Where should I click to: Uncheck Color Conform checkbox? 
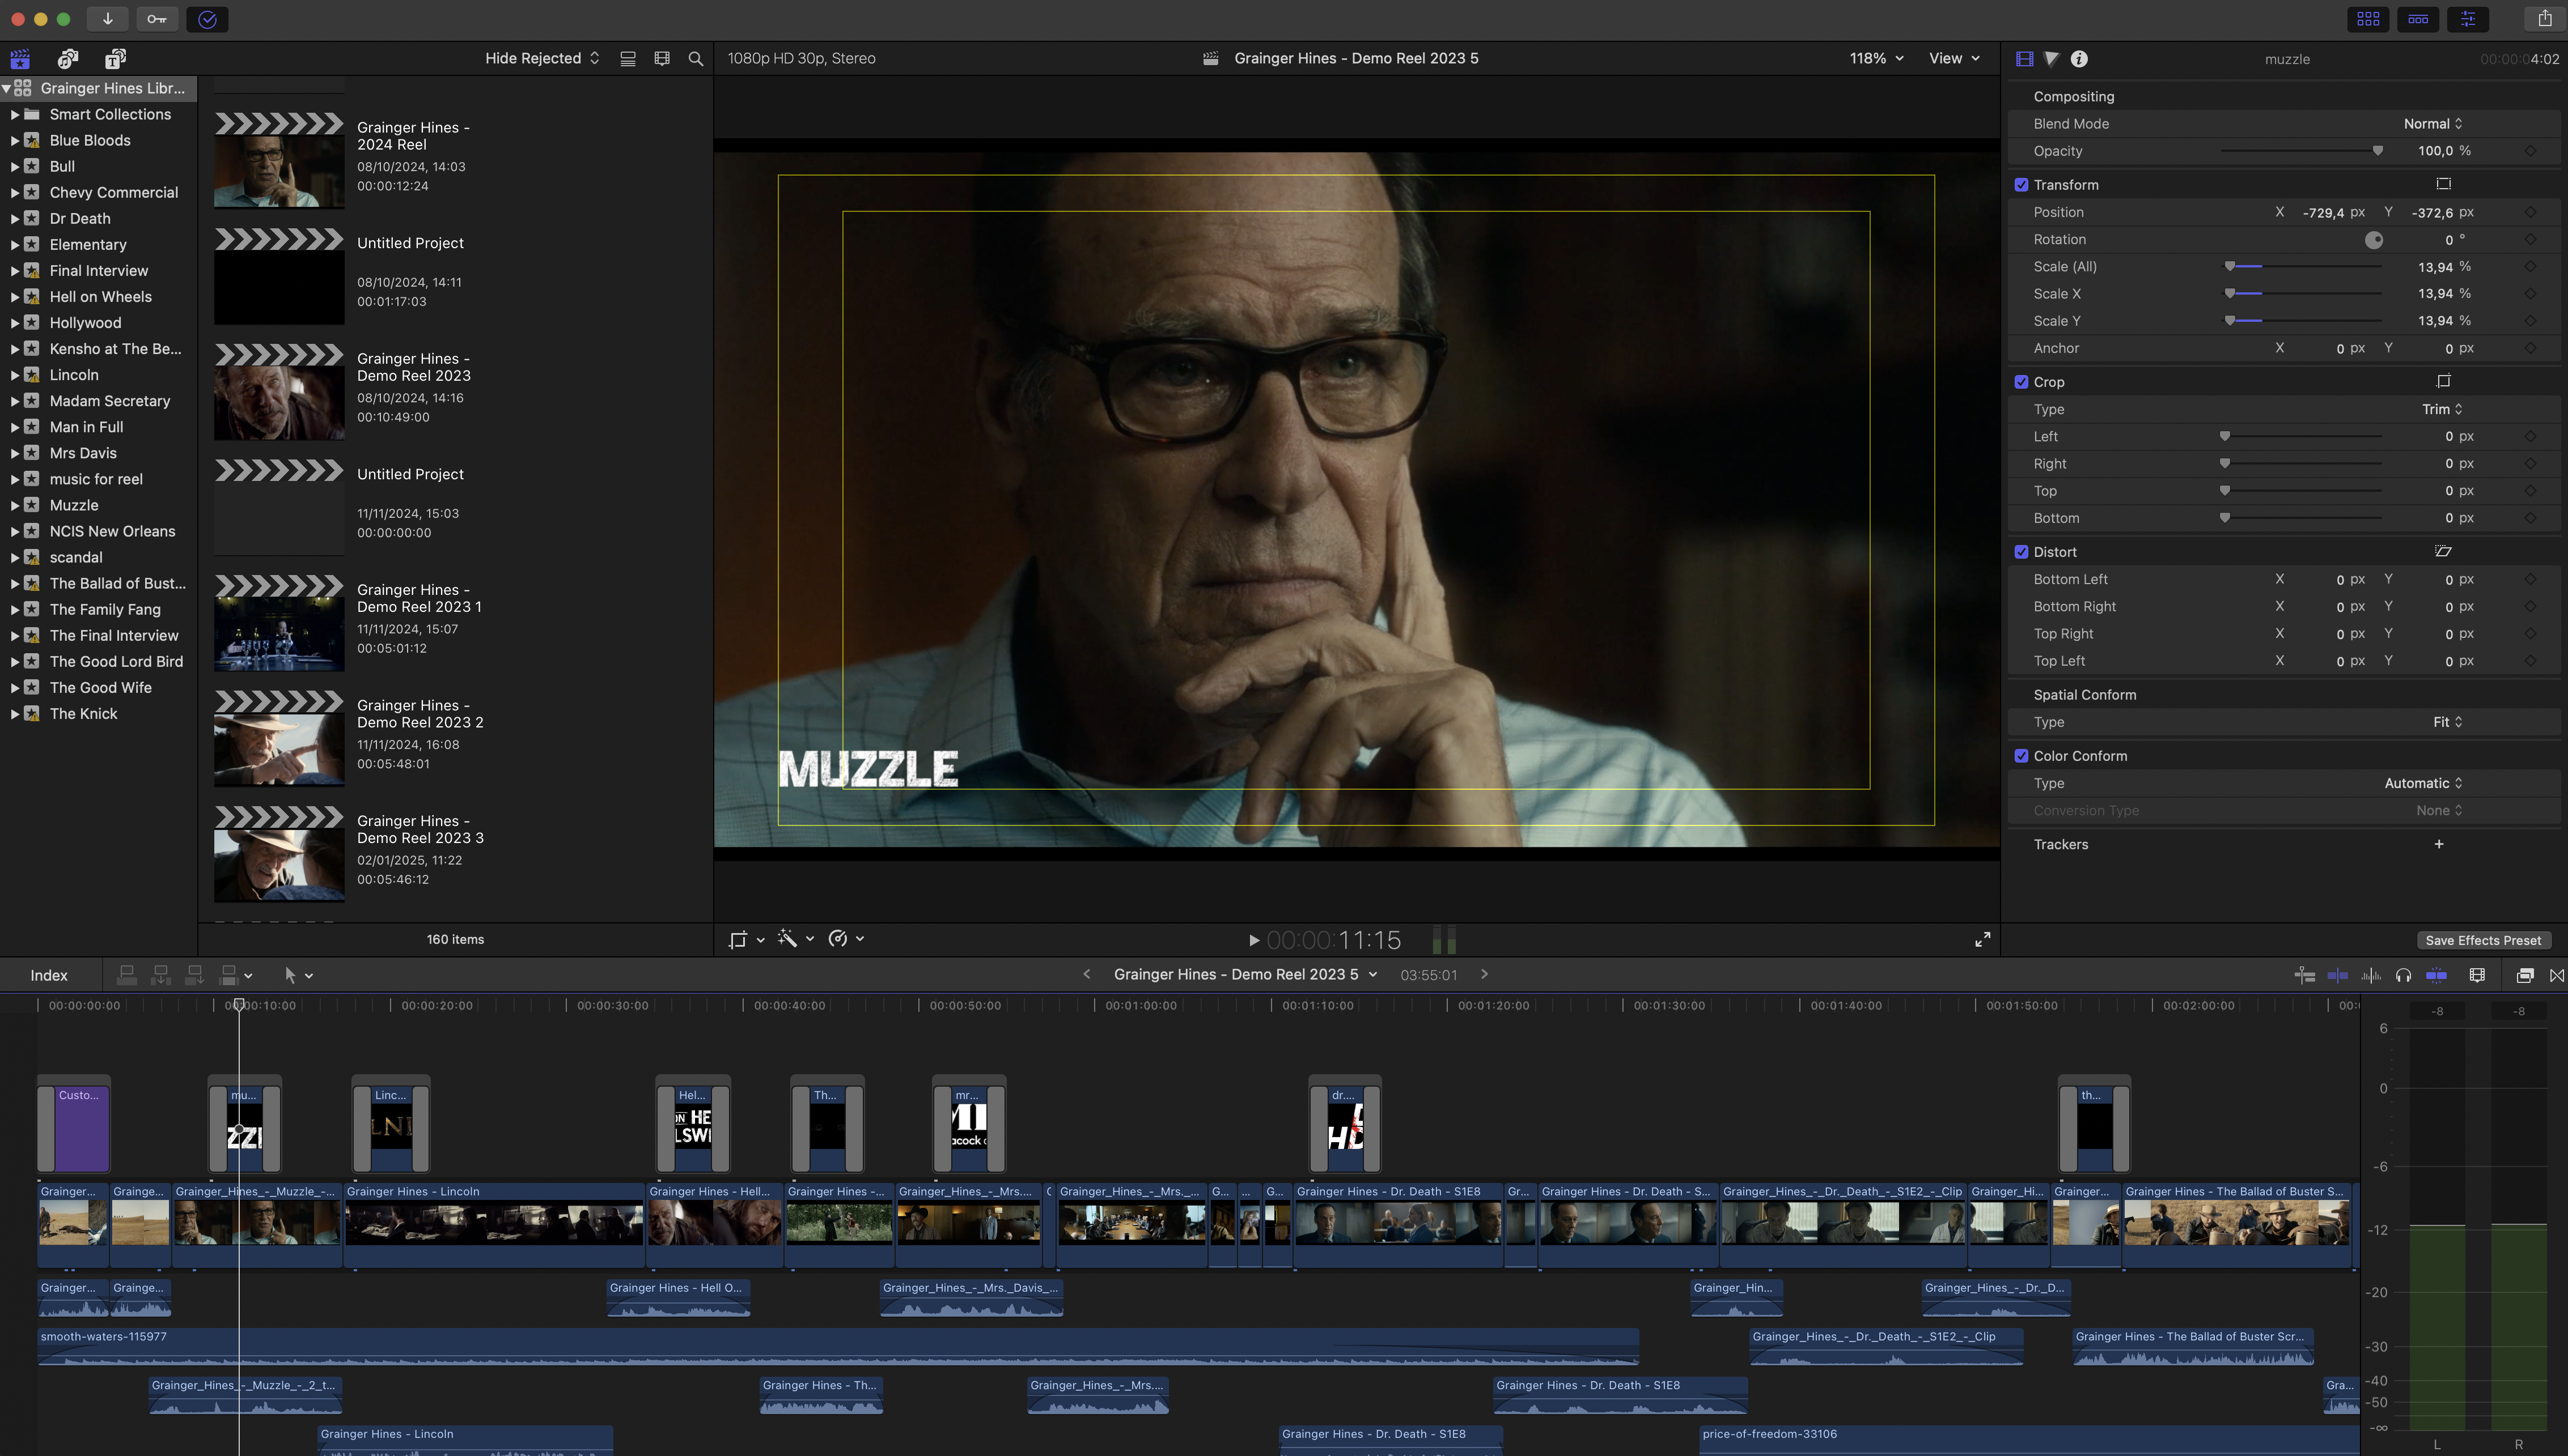coord(2021,756)
